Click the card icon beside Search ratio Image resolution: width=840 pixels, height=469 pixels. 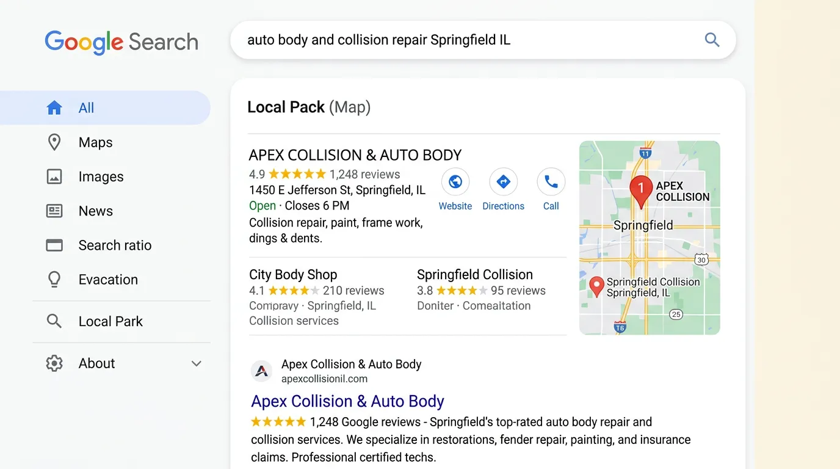(54, 245)
